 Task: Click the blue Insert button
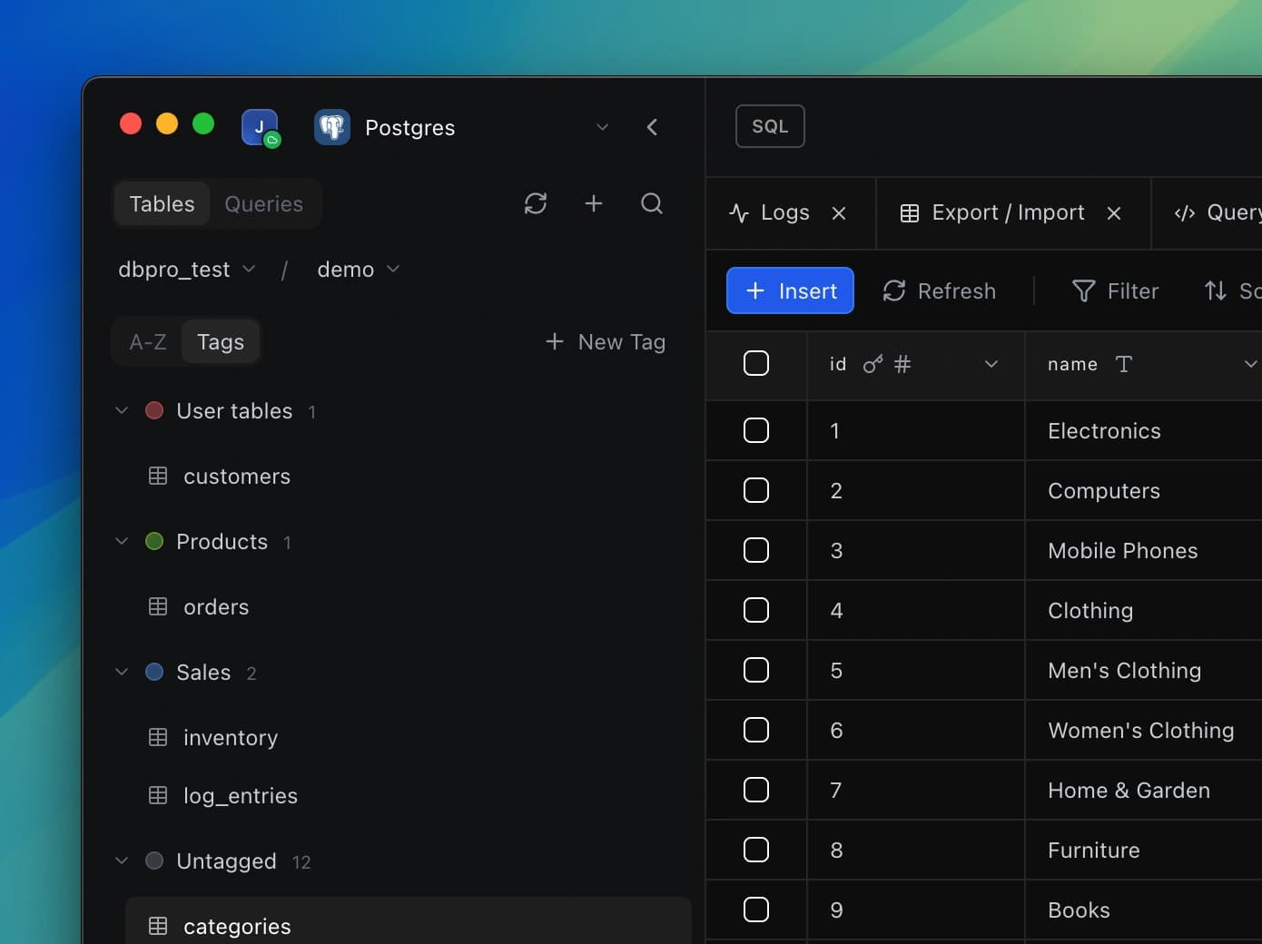point(790,291)
